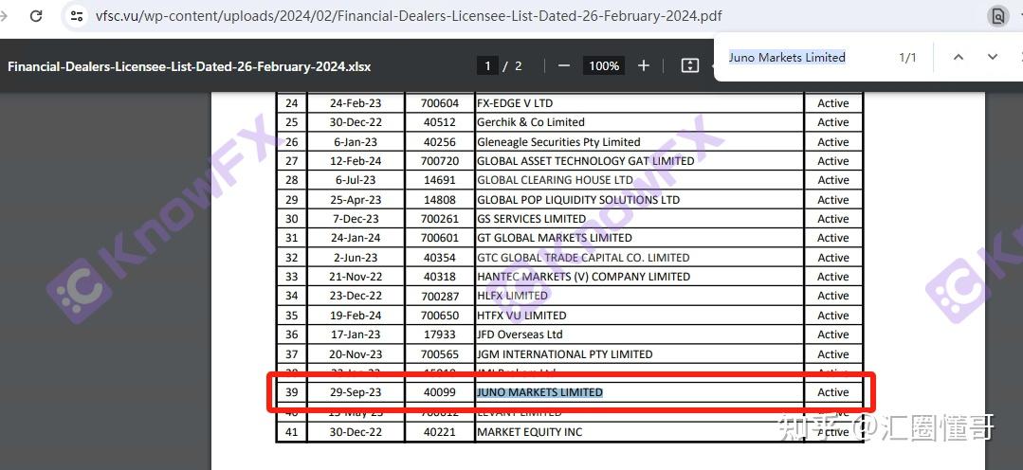The image size is (1023, 470).
Task: Click the date 21-Nov-22
Action: point(356,277)
